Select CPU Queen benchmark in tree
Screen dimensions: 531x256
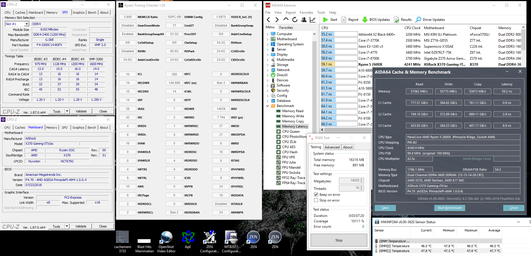coord(288,132)
